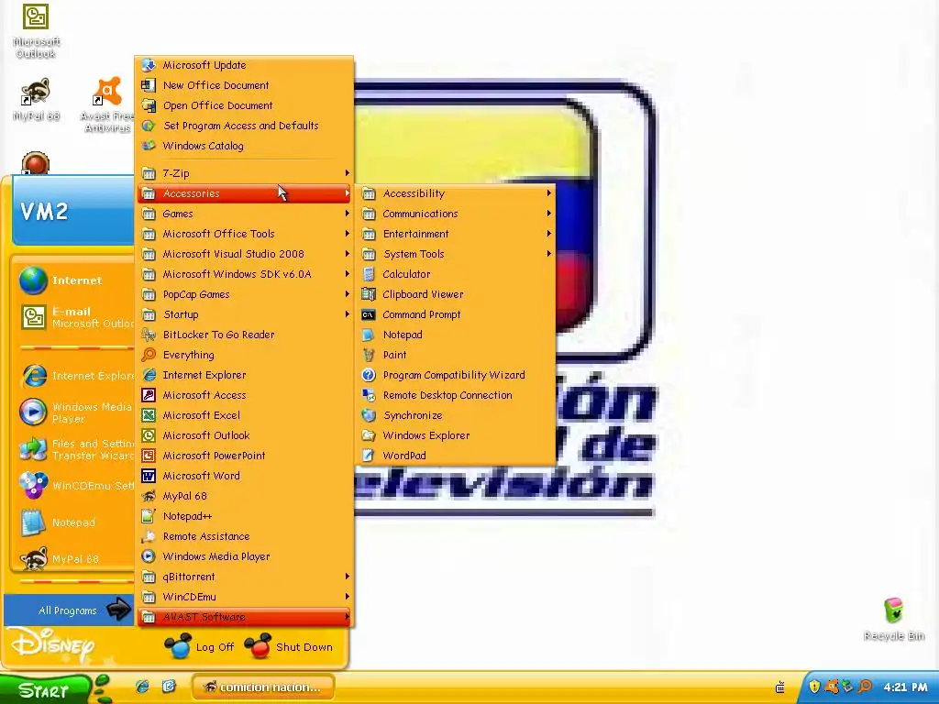
Task: Launch Microsoft PowerPoint
Action: pyautogui.click(x=244, y=456)
